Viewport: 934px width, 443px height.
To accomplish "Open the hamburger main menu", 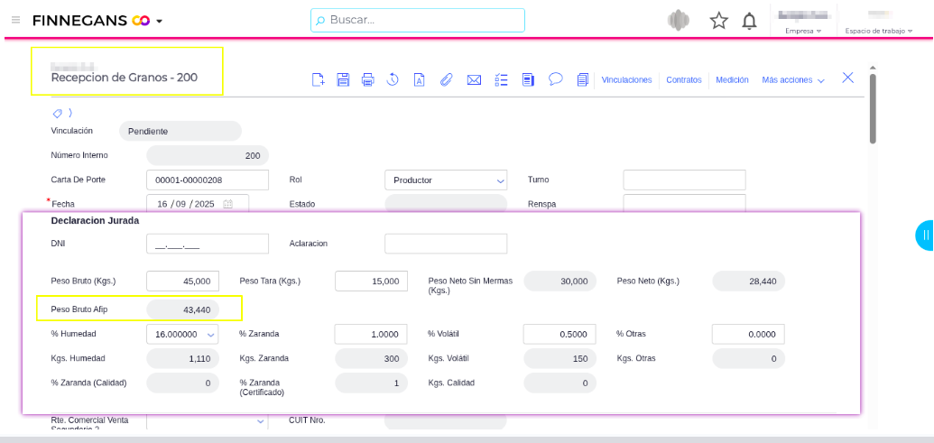I will 15,20.
